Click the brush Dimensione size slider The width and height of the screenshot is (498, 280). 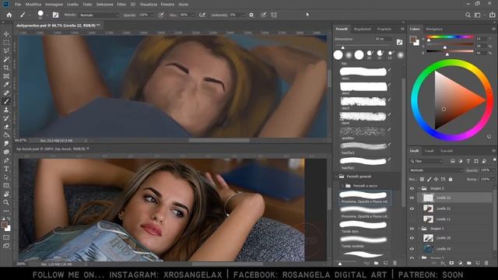pos(363,45)
